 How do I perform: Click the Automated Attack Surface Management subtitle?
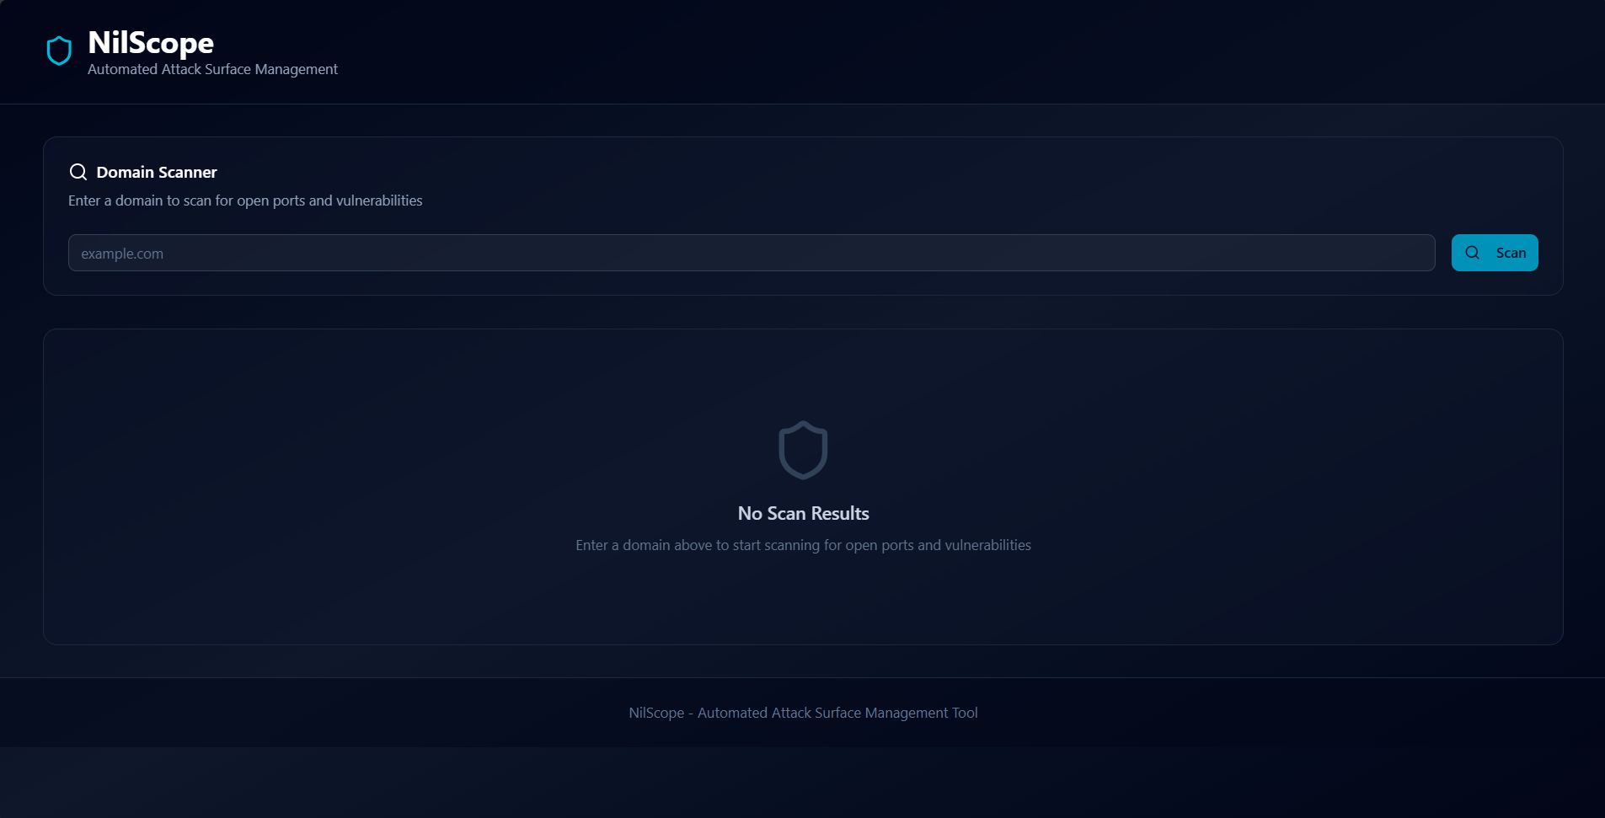(x=212, y=69)
